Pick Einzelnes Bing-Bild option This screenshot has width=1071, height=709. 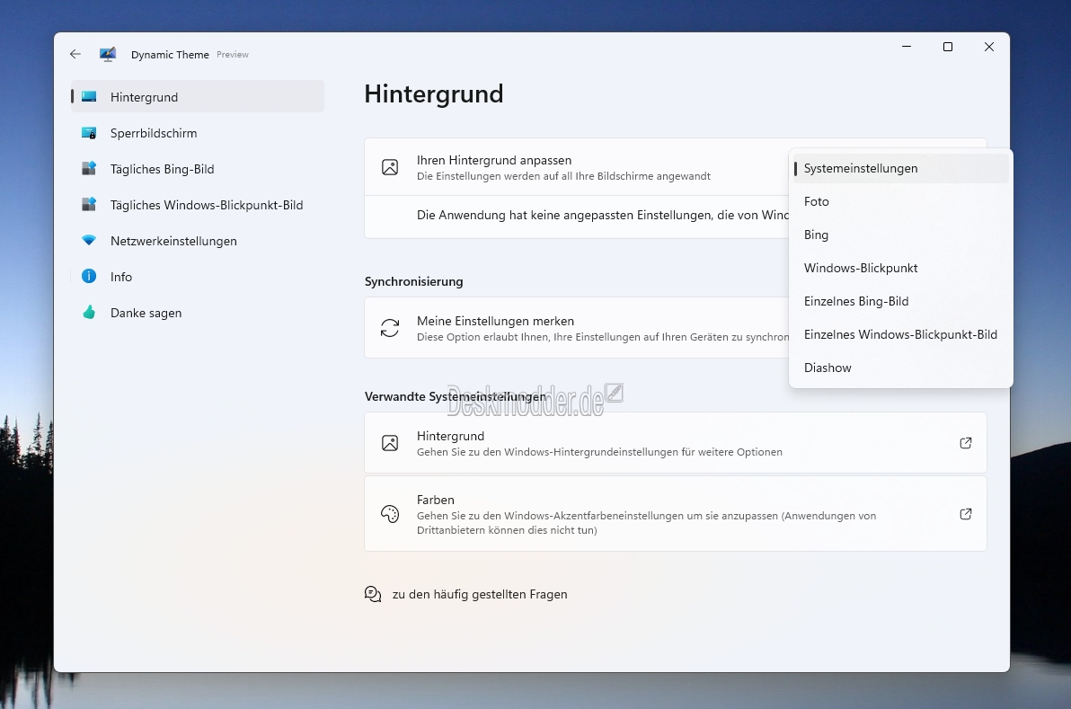(901, 301)
